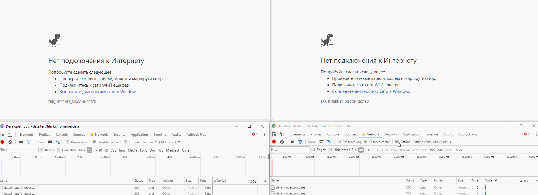Click Windows network diagnostics link on left page

(98, 92)
